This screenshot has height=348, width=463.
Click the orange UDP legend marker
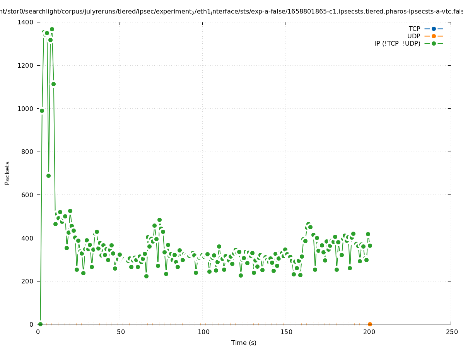(x=434, y=36)
